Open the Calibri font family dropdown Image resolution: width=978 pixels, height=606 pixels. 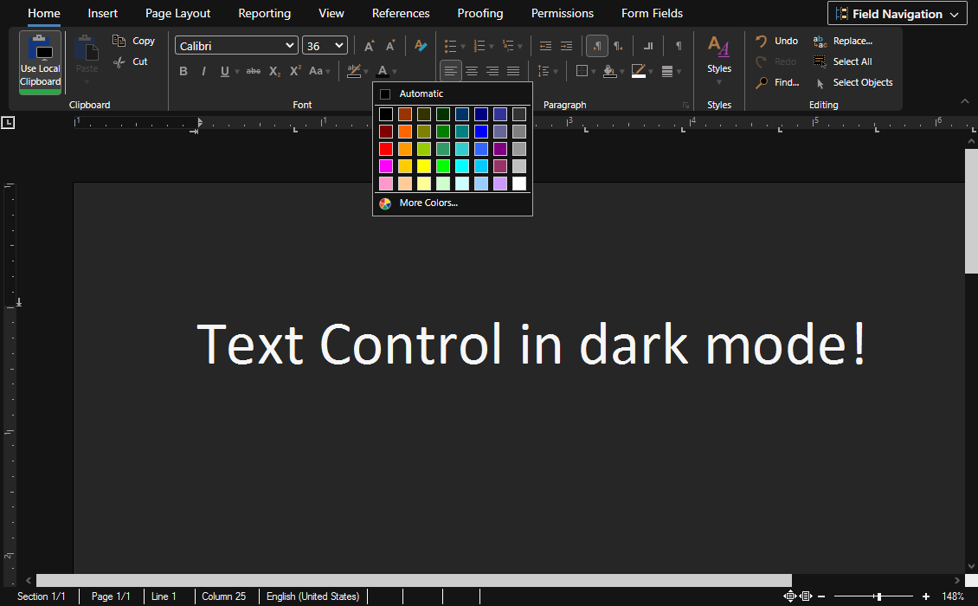pos(235,44)
